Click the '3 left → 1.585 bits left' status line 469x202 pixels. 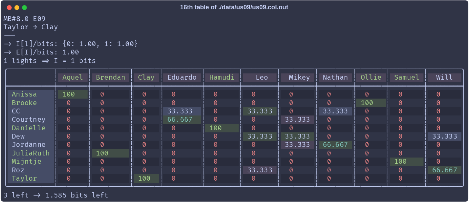(56, 195)
